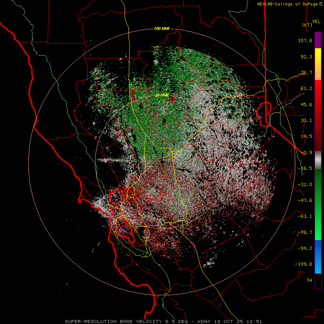Click the 107.8 velocity scale value
Screen dimensions: 324x324
pyautogui.click(x=305, y=40)
